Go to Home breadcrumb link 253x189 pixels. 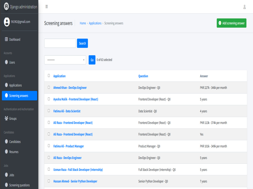point(83,23)
